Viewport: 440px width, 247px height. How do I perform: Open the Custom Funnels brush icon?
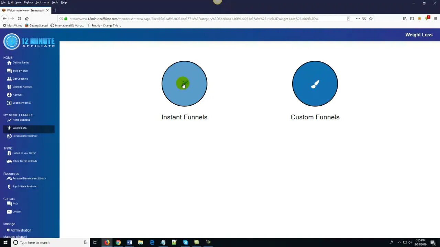(315, 84)
